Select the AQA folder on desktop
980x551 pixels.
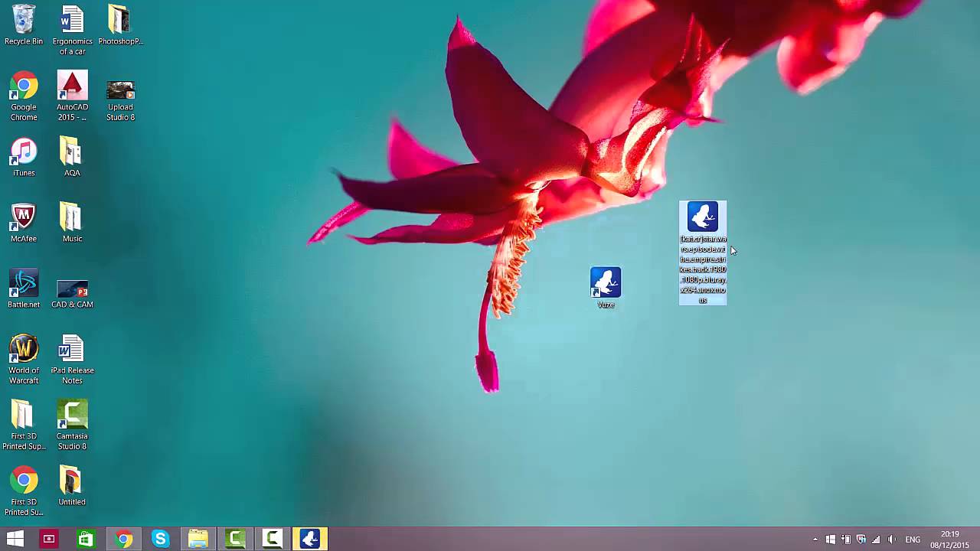(x=72, y=157)
